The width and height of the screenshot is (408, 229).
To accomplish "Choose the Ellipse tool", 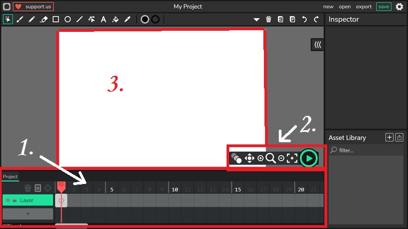I will point(68,19).
